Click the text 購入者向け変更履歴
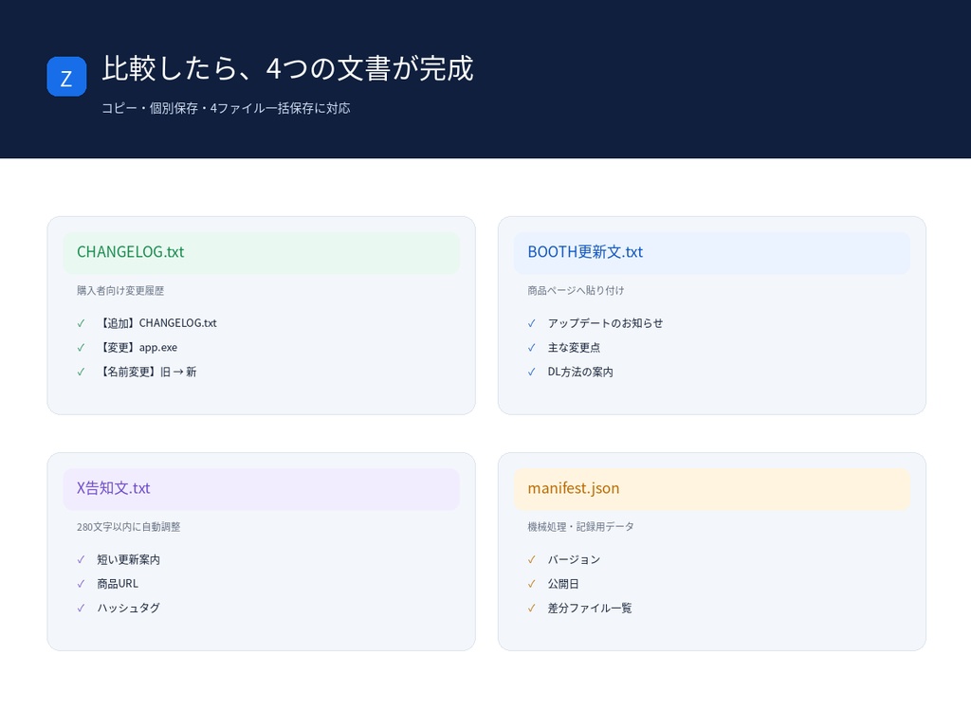Screen dimensions: 971x728 click(x=120, y=290)
